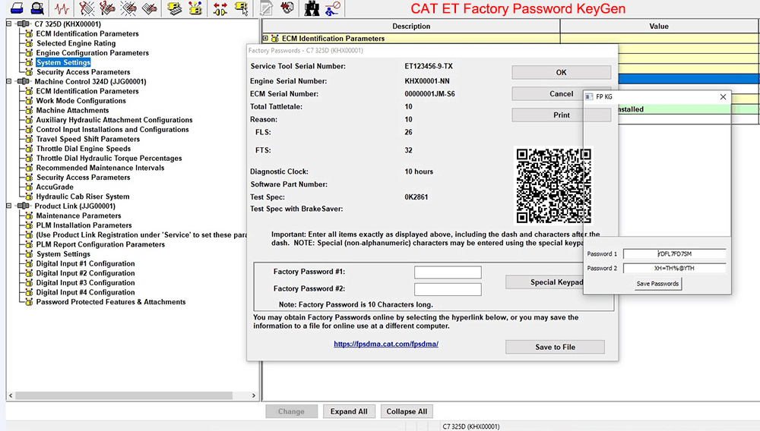Select Hydraulic Cab Riser System
This screenshot has width=760, height=431.
pyautogui.click(x=82, y=197)
